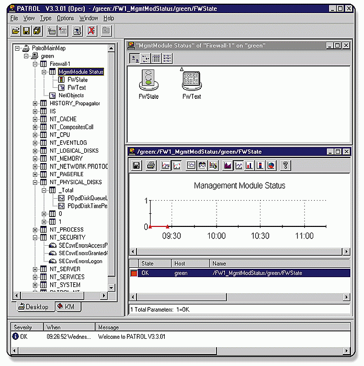Select the green FWState row in parameter list
The image size is (364, 366).
(240, 273)
